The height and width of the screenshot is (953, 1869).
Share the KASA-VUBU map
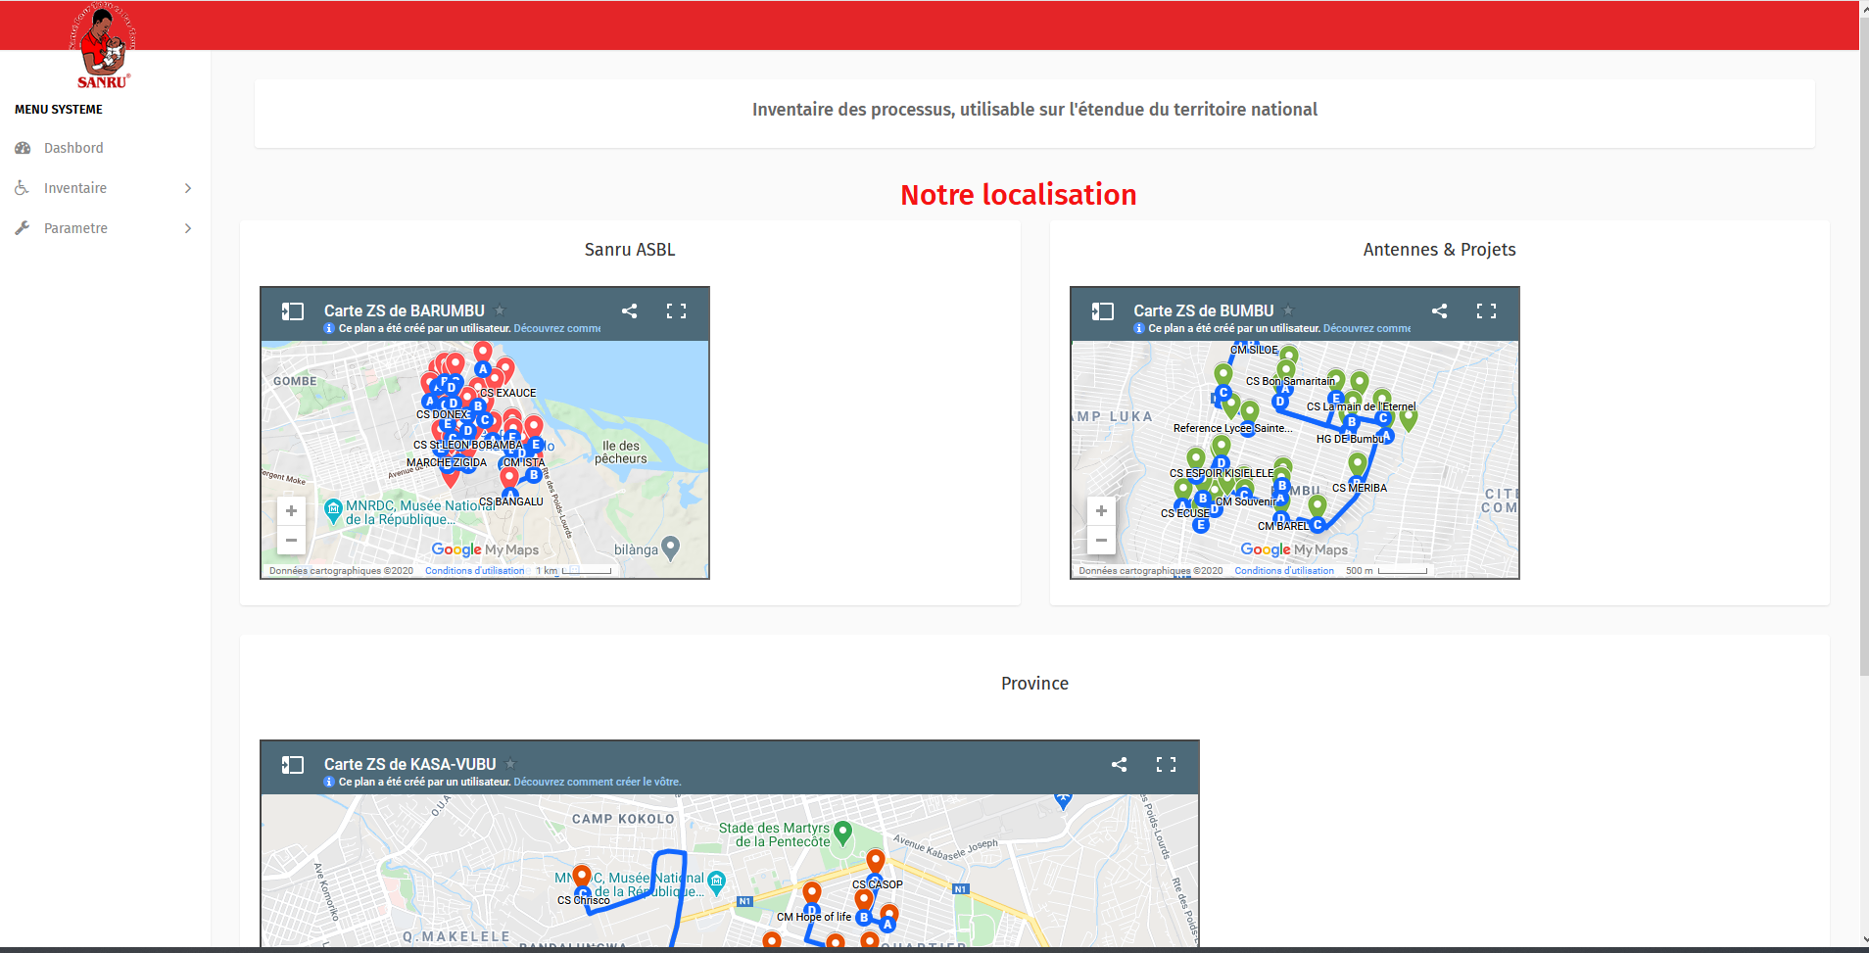1119,765
